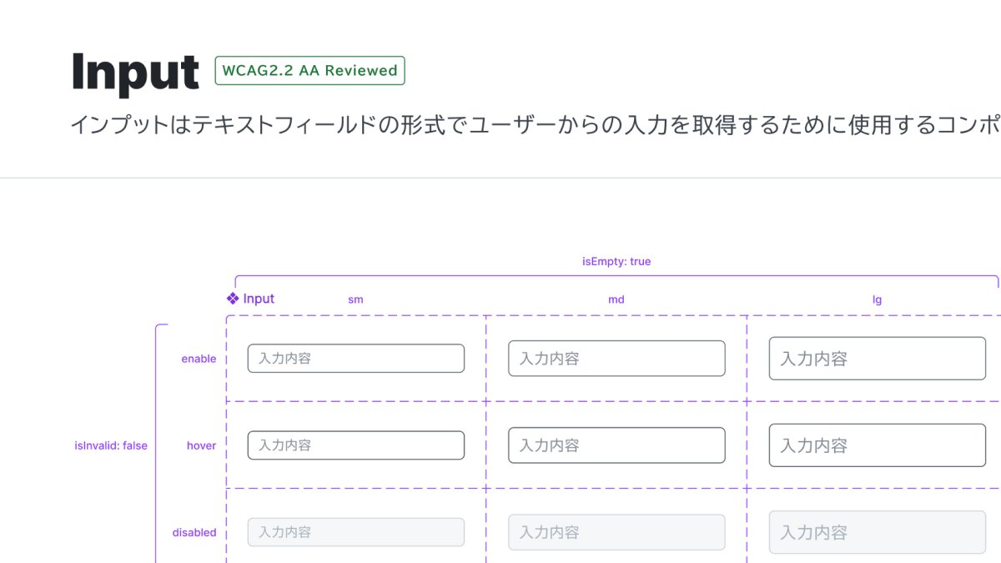Click the isEmpty: true label
1001x563 pixels.
point(616,261)
